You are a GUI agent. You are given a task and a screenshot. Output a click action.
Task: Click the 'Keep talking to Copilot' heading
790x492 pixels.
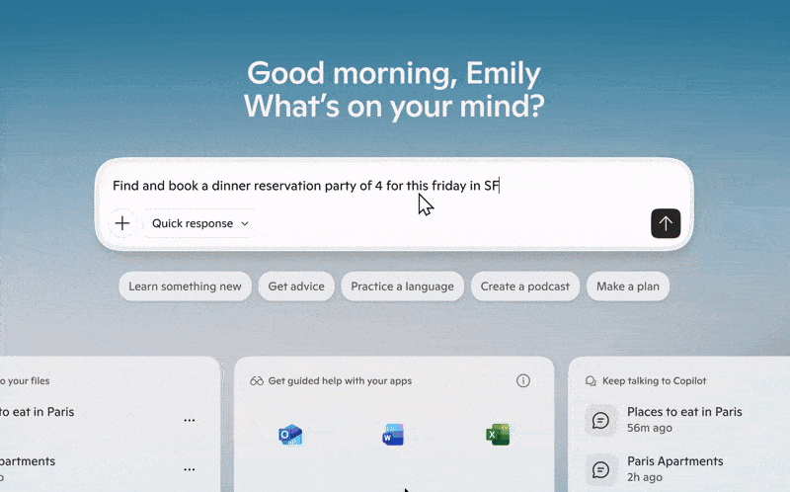[x=654, y=380]
